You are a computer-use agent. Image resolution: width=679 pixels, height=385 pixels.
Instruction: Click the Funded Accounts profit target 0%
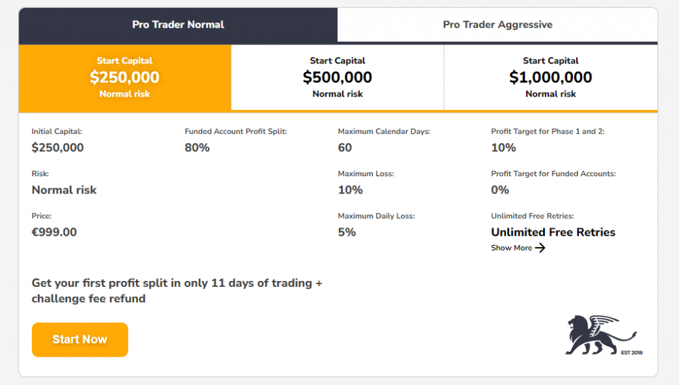pyautogui.click(x=500, y=190)
